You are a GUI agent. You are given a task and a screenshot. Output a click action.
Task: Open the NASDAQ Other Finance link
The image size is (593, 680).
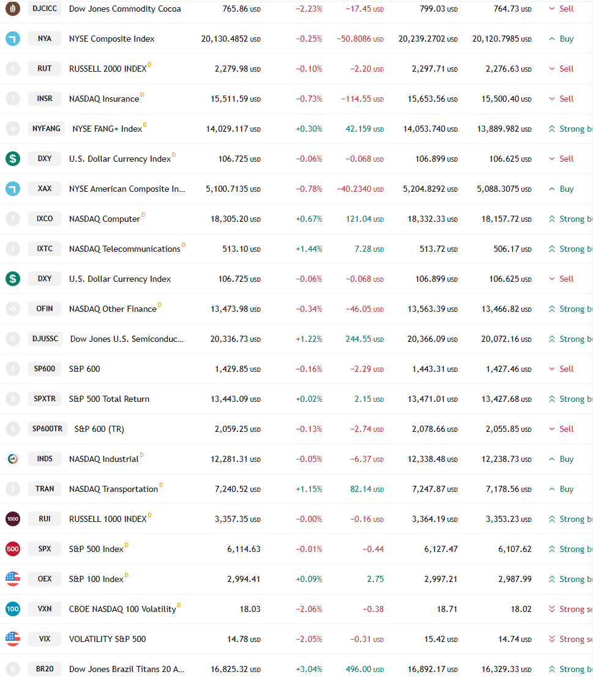point(113,309)
